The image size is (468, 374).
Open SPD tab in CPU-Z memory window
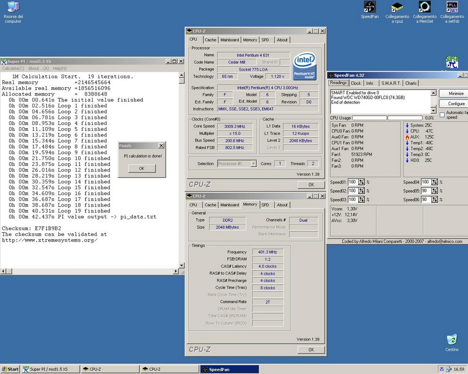265,205
